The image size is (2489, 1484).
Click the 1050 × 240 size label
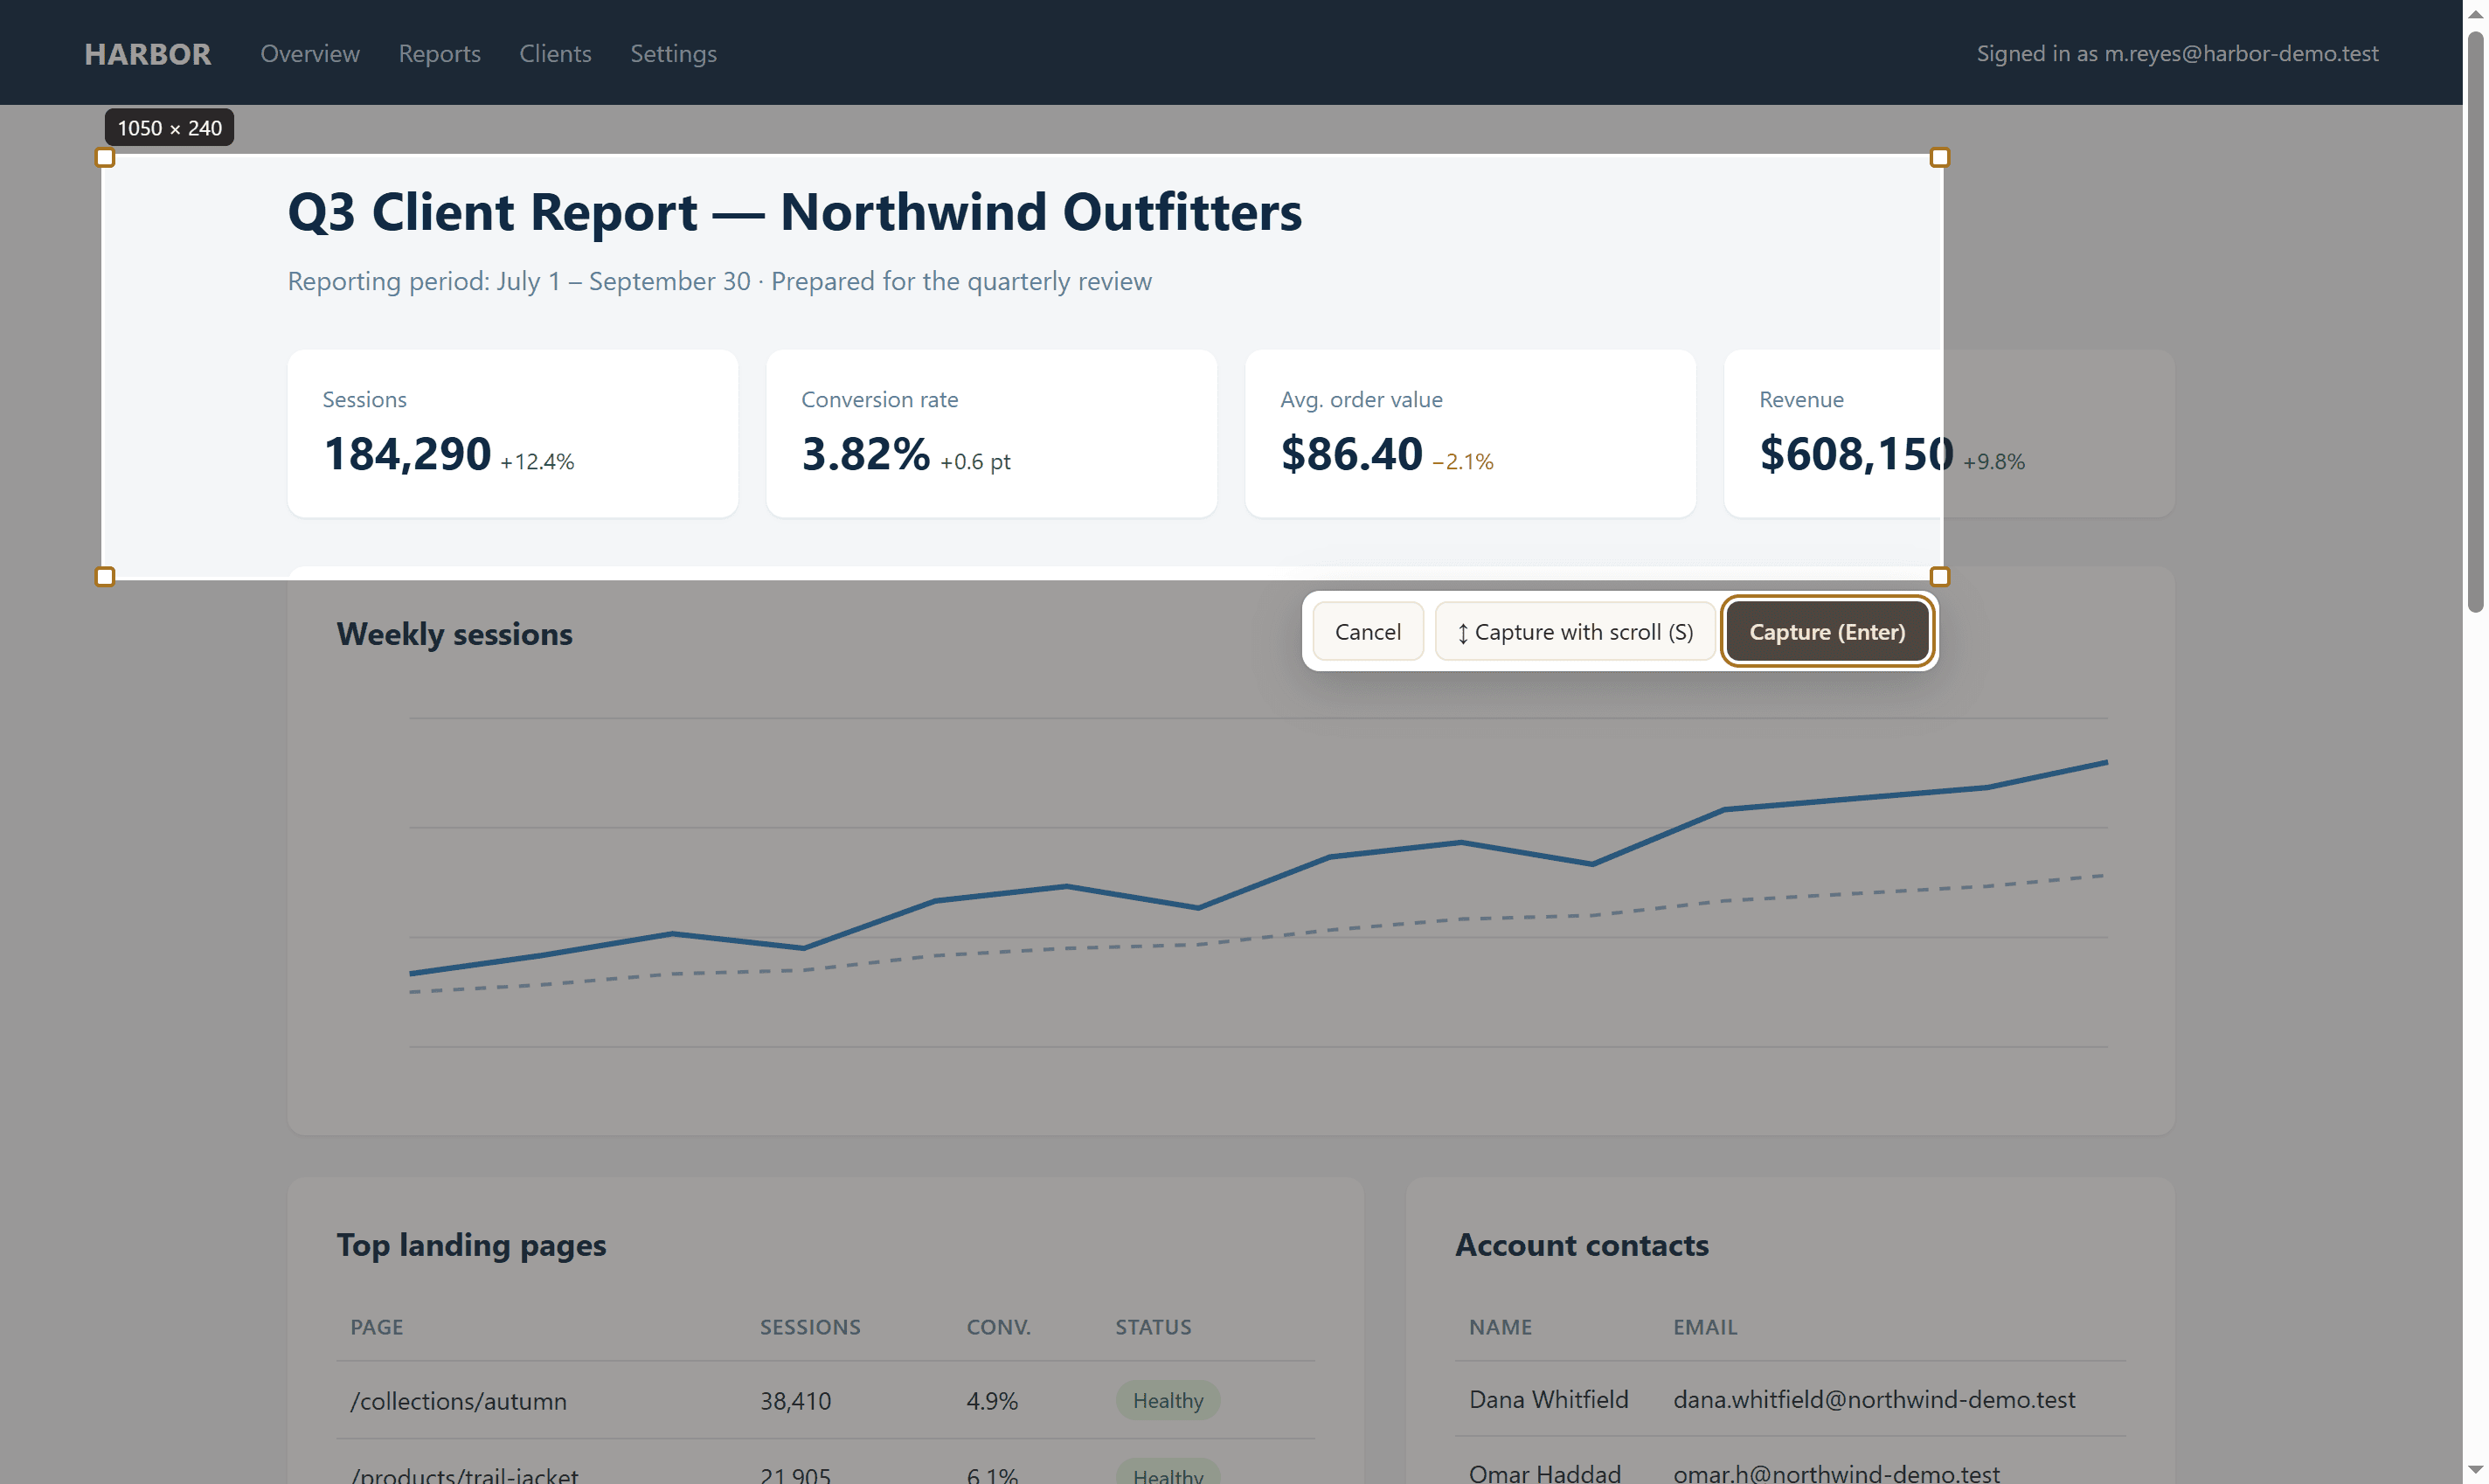click(x=169, y=128)
